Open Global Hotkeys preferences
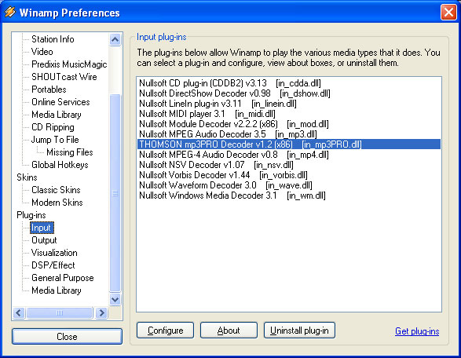The height and width of the screenshot is (358, 461). [x=60, y=165]
